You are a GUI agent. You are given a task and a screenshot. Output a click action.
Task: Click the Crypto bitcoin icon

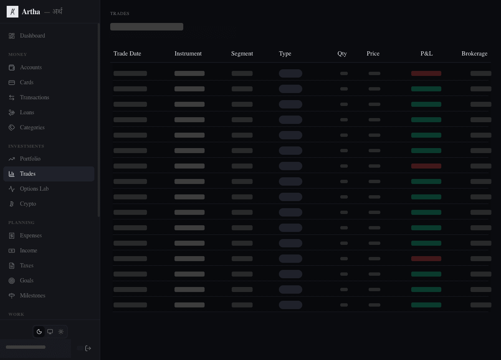[x=12, y=204]
